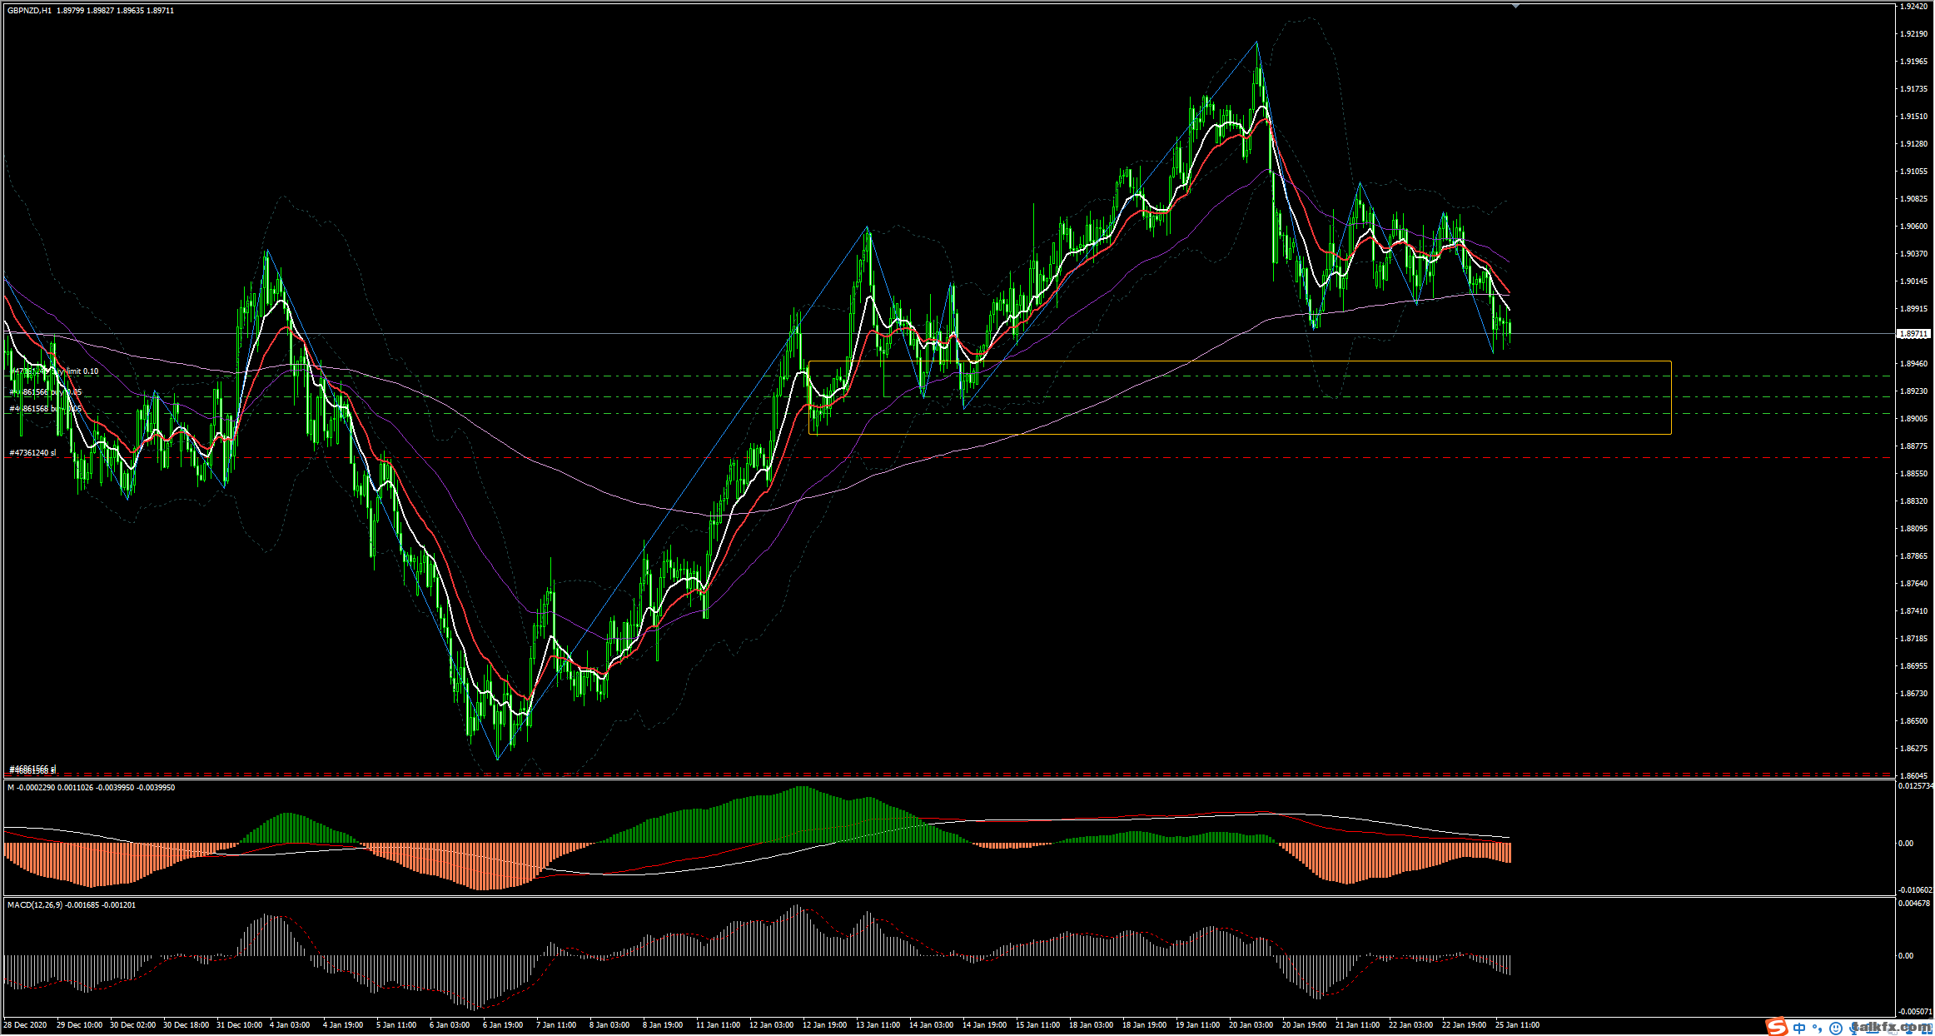The width and height of the screenshot is (1935, 1036).
Task: Click order label #46861568 buy 0.05
Action: [x=46, y=409]
